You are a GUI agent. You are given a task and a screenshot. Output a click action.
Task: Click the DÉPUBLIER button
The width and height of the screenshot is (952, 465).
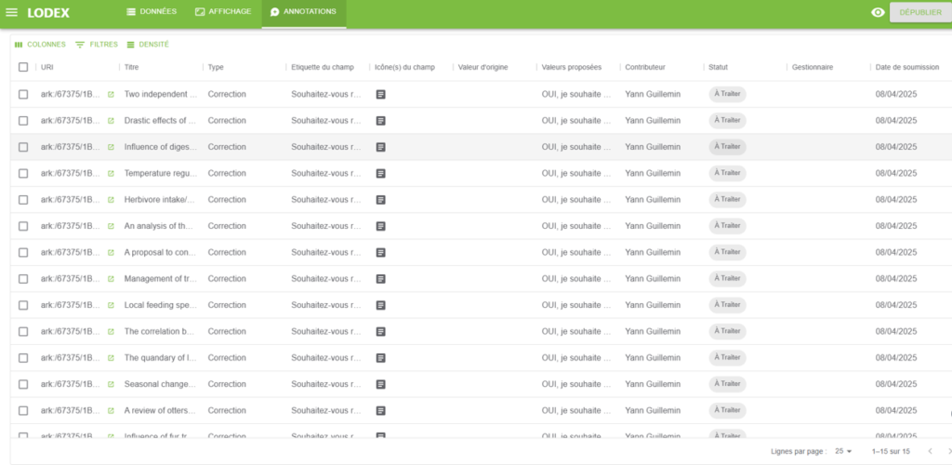coord(920,12)
